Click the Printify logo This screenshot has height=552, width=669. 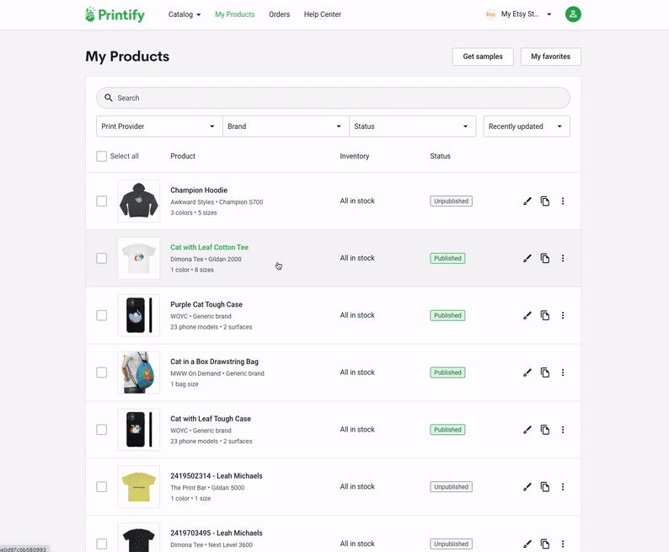[x=115, y=14]
